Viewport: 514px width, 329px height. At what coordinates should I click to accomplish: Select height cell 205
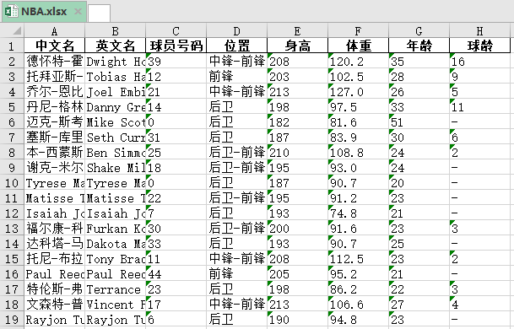297,274
